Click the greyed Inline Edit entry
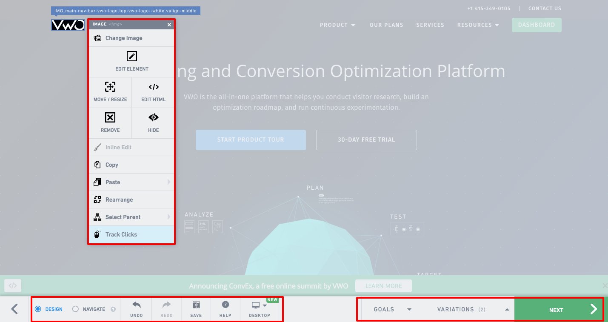Image resolution: width=608 pixels, height=322 pixels. coord(131,147)
